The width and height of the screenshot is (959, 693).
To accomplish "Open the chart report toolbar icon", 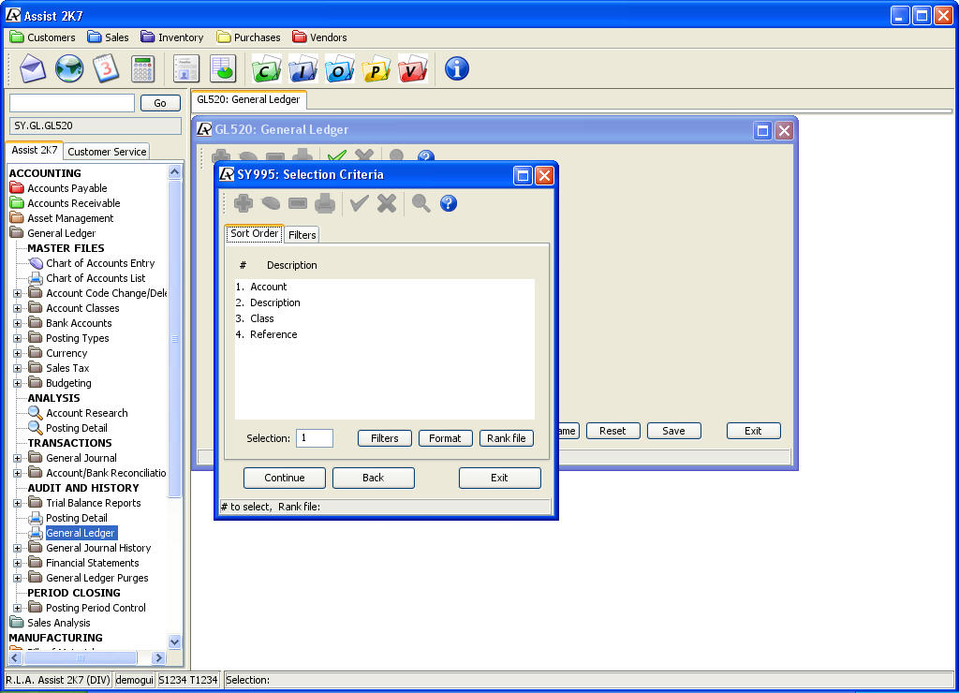I will [223, 68].
